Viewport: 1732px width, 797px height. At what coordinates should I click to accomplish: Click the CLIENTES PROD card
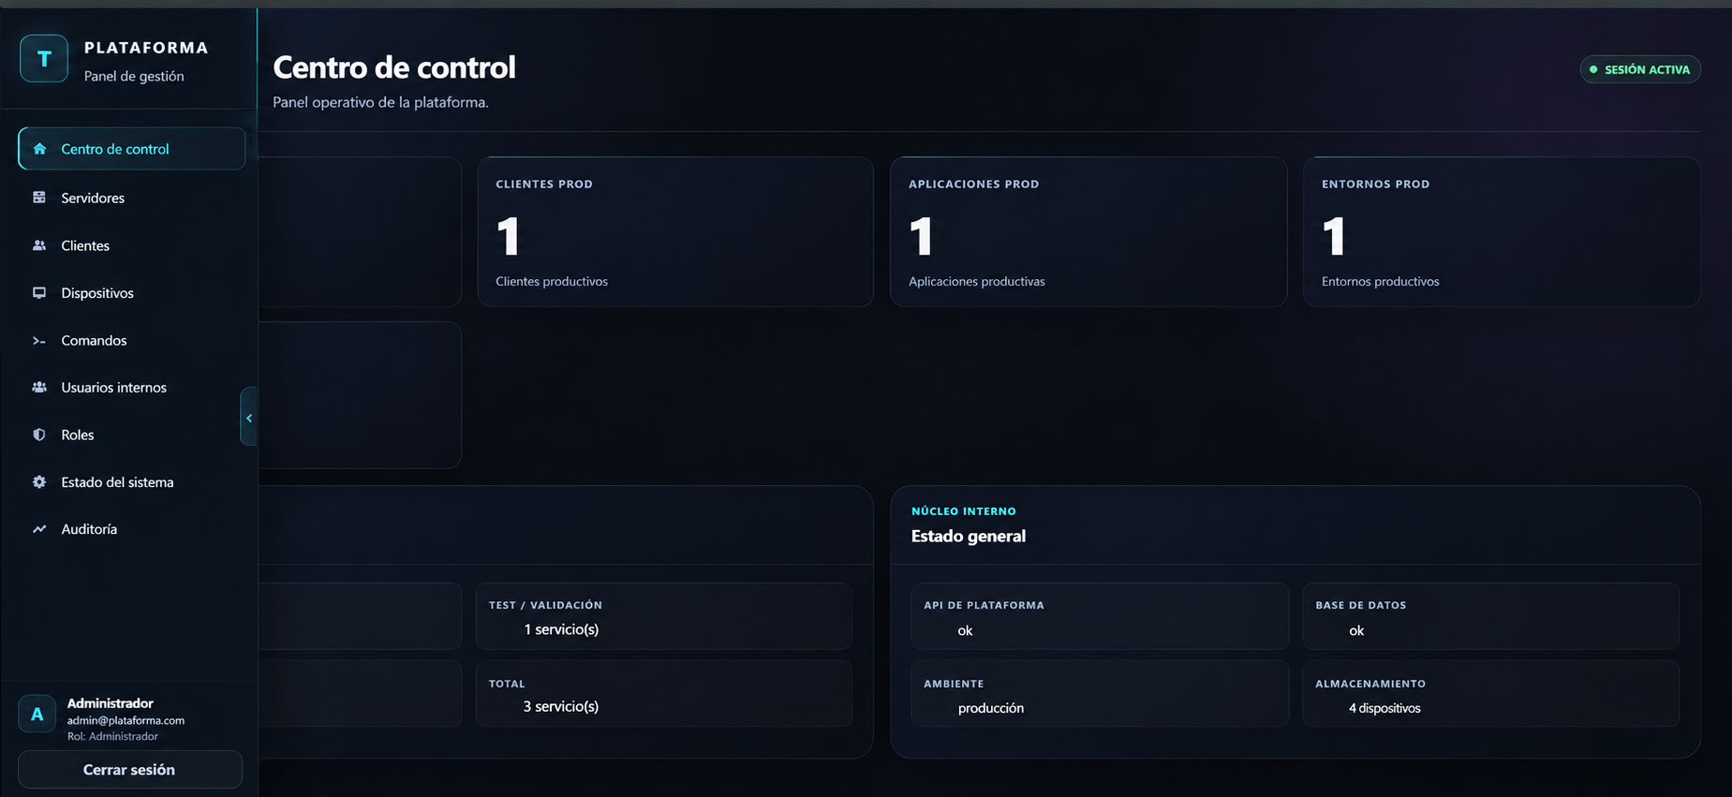tap(675, 231)
